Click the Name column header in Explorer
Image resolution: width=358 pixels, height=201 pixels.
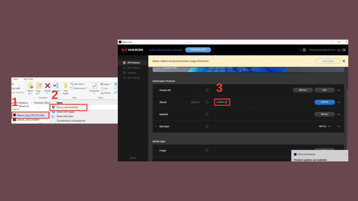(x=16, y=109)
